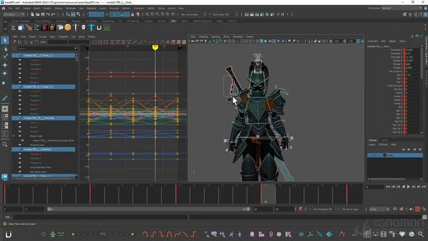The height and width of the screenshot is (241, 428).
Task: Open the frame rate fps dropdown
Action: (379, 209)
